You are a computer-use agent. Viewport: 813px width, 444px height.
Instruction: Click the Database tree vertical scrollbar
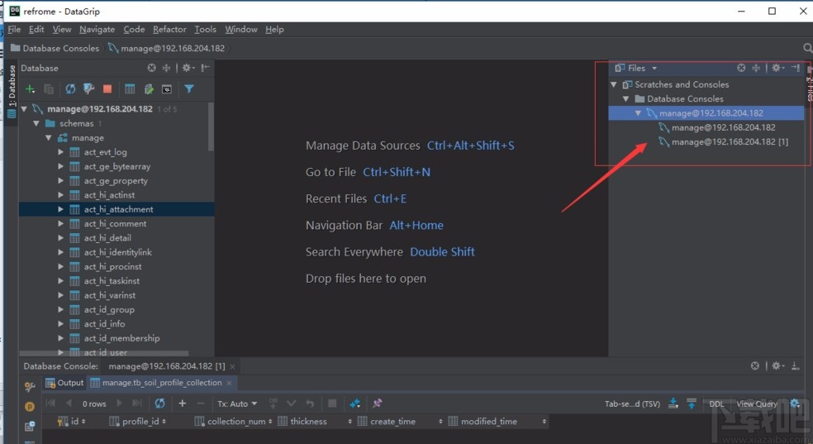[x=211, y=127]
